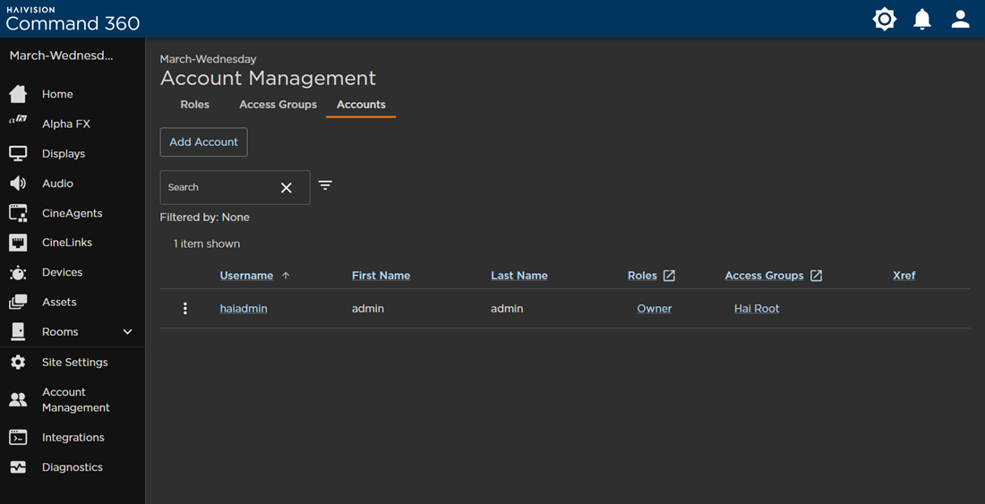985x504 pixels.
Task: Open Assets in sidebar
Action: (x=59, y=302)
